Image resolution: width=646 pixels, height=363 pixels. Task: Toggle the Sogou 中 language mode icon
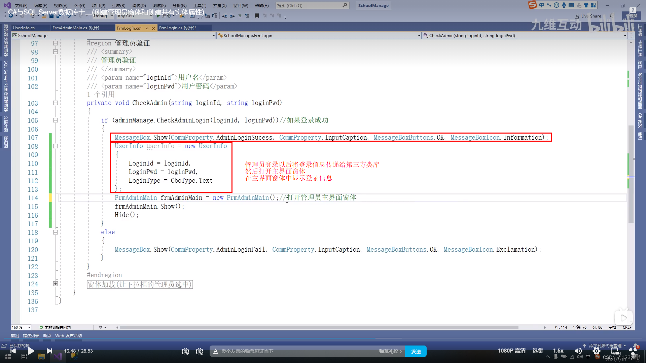pos(542,5)
